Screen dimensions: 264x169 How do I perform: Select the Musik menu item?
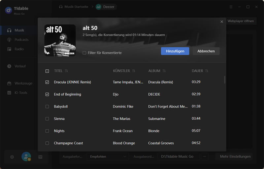click(x=19, y=30)
